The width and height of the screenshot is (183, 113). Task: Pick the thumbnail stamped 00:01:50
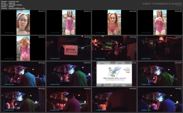pos(23,74)
